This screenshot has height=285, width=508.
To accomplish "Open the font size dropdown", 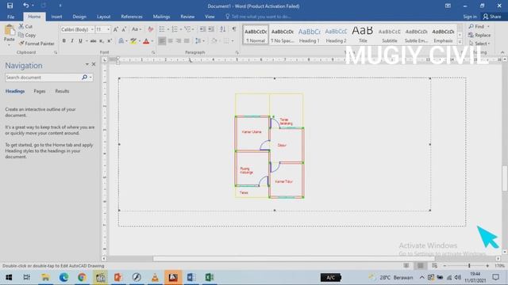I will tap(108, 29).
